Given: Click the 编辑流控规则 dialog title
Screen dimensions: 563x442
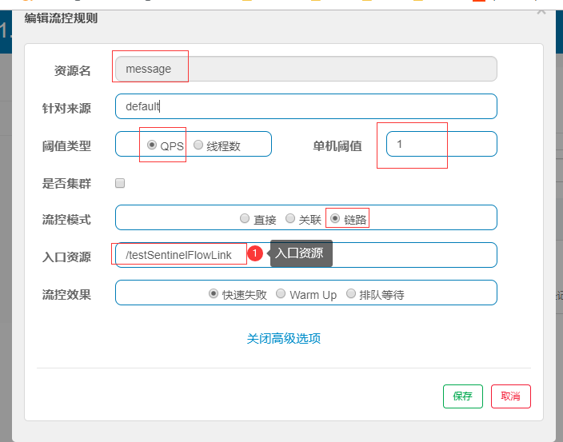Looking at the screenshot, I should pyautogui.click(x=61, y=18).
